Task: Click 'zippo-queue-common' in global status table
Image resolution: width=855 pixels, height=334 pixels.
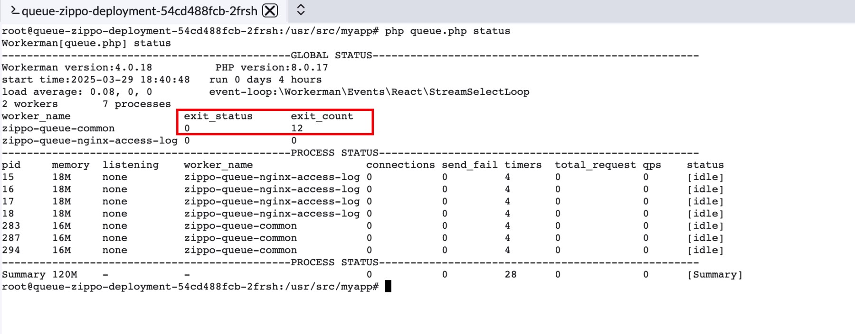Action: click(58, 128)
